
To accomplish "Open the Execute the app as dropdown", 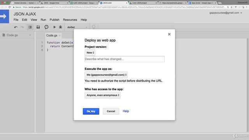I will coord(106,75).
